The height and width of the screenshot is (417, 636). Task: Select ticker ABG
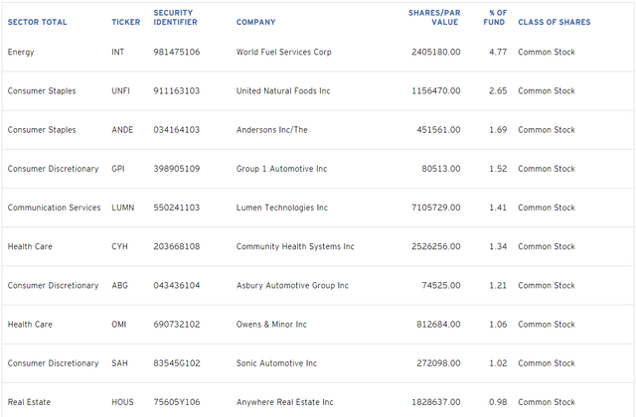tap(119, 285)
